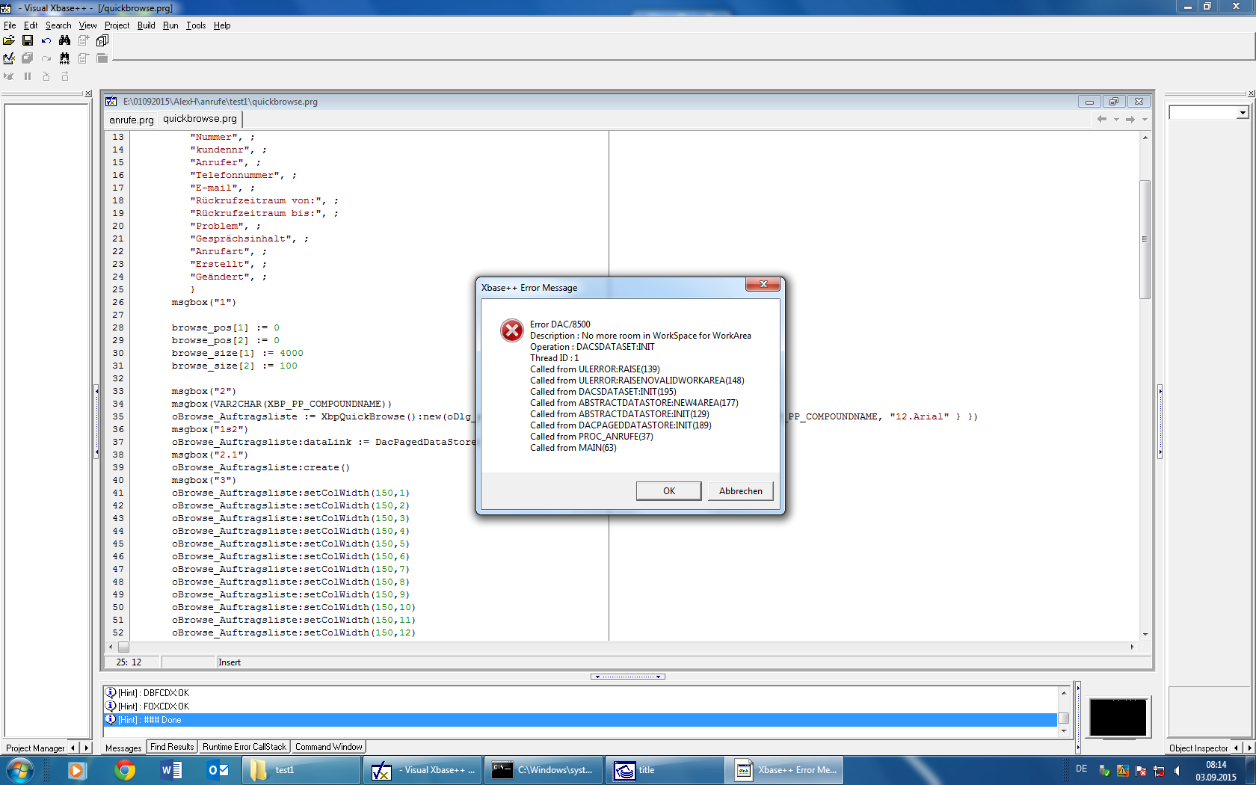This screenshot has width=1256, height=785.
Task: Switch to the Command Window tab
Action: pos(328,747)
